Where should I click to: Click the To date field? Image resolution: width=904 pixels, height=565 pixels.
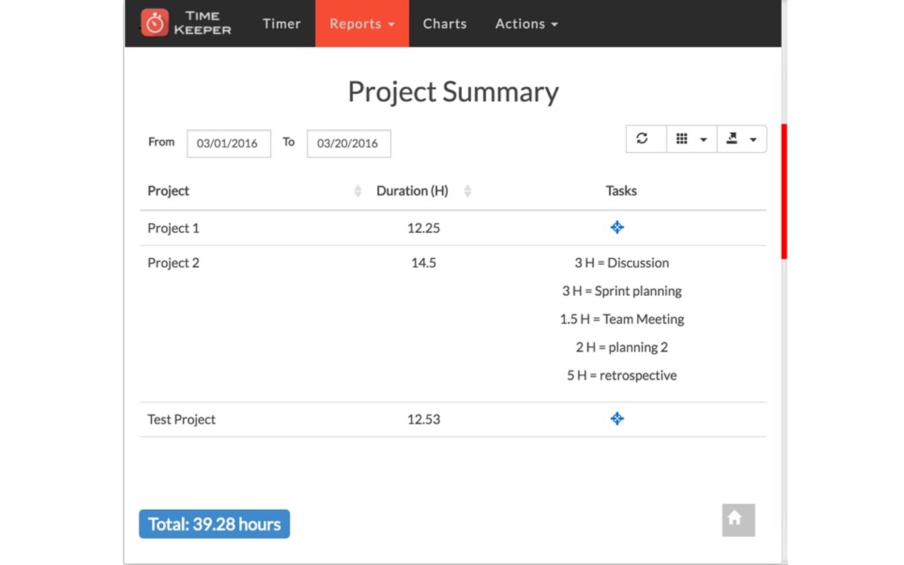tap(348, 143)
